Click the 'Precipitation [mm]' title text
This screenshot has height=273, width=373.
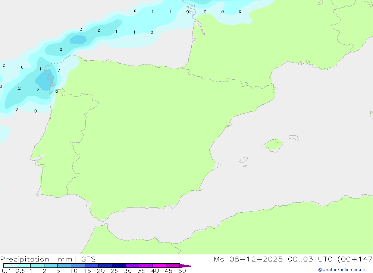[x=38, y=259]
